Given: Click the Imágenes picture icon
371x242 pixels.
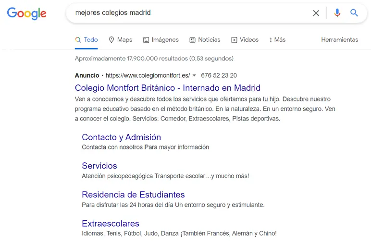Looking at the screenshot, I should [146, 40].
